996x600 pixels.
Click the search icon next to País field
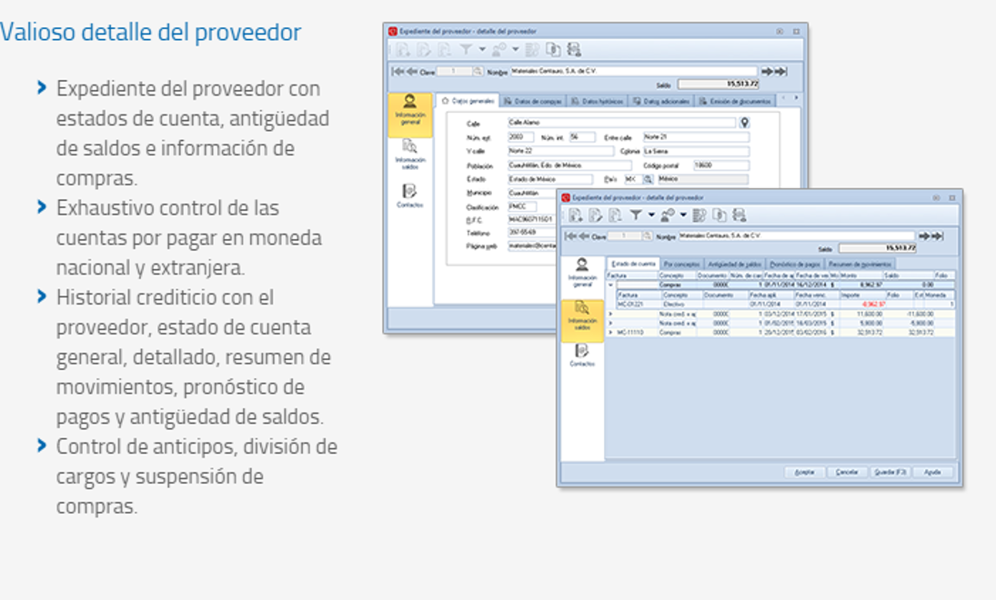point(649,180)
